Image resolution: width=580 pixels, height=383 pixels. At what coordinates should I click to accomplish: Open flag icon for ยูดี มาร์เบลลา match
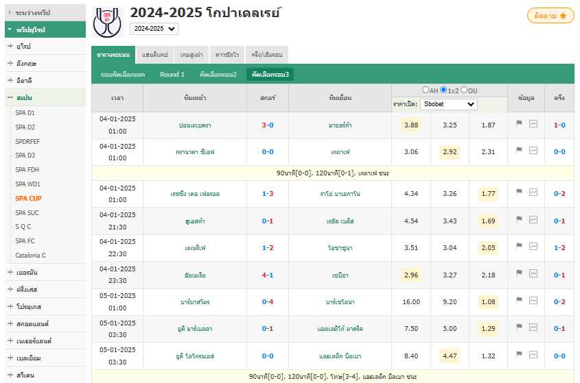tap(519, 327)
